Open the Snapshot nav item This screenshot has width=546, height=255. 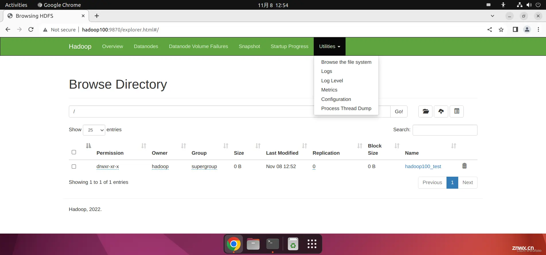click(x=249, y=46)
